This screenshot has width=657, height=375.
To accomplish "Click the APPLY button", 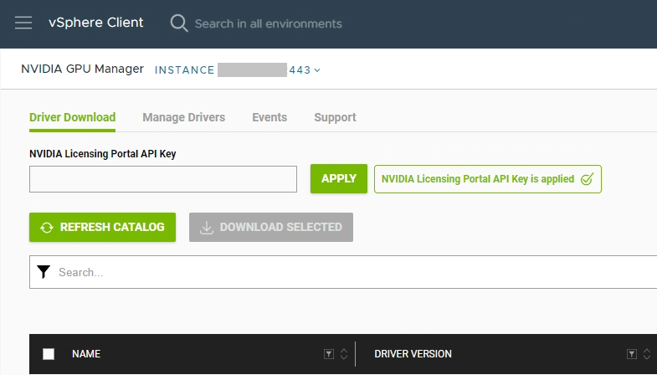I will [339, 178].
